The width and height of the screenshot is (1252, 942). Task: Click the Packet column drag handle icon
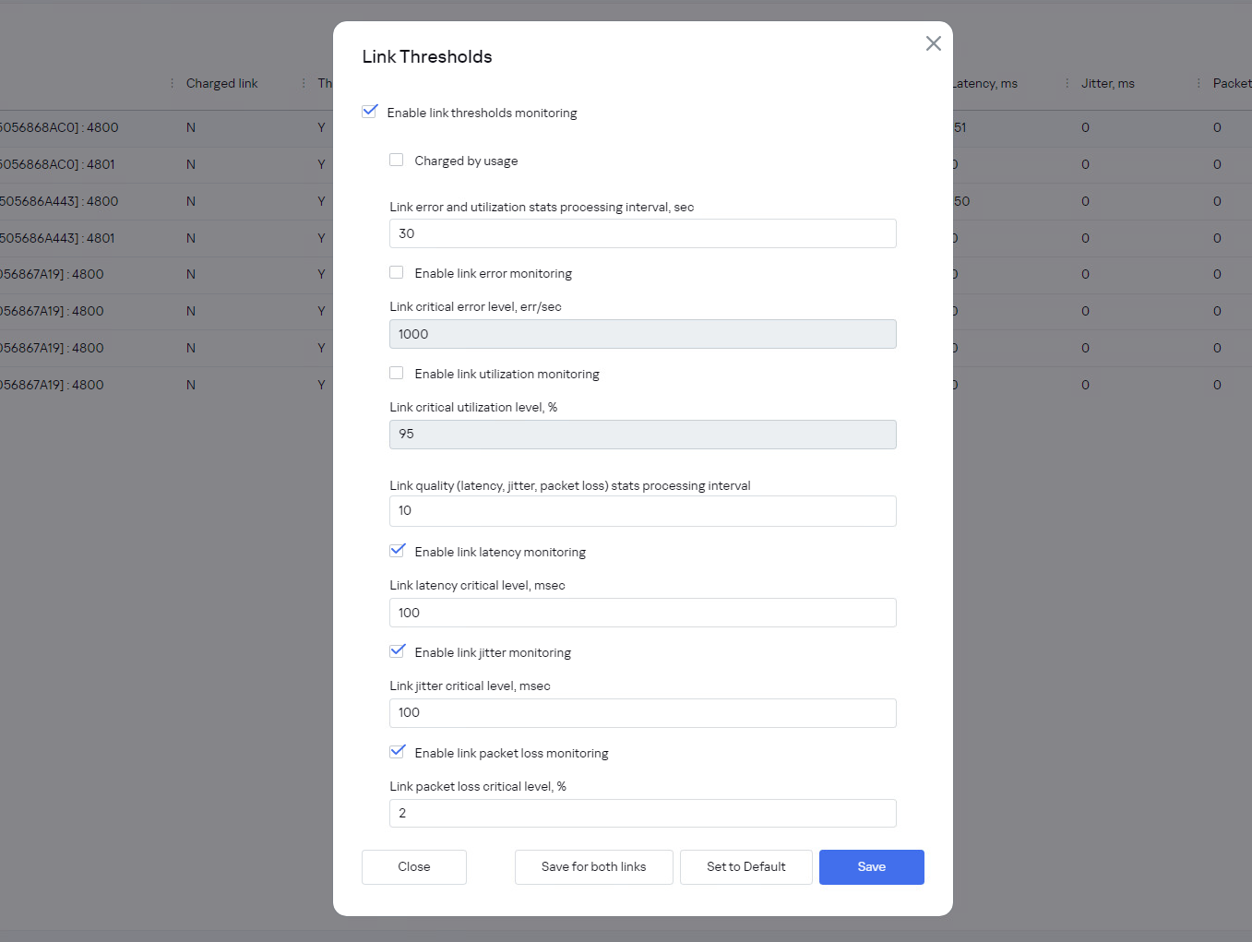tap(1198, 83)
